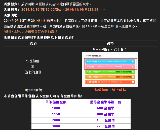This screenshot has height=130, width=160.
Task: Click the STEP2：選擇儲值方式 heading in the embedded image
Action: [x=94, y=56]
